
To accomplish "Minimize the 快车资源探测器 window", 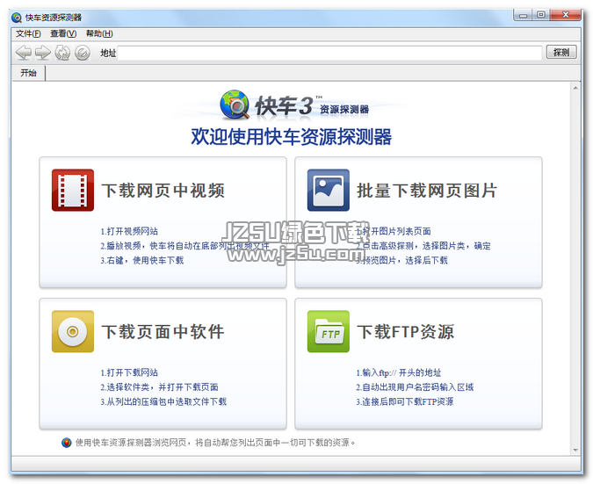I will pos(524,15).
